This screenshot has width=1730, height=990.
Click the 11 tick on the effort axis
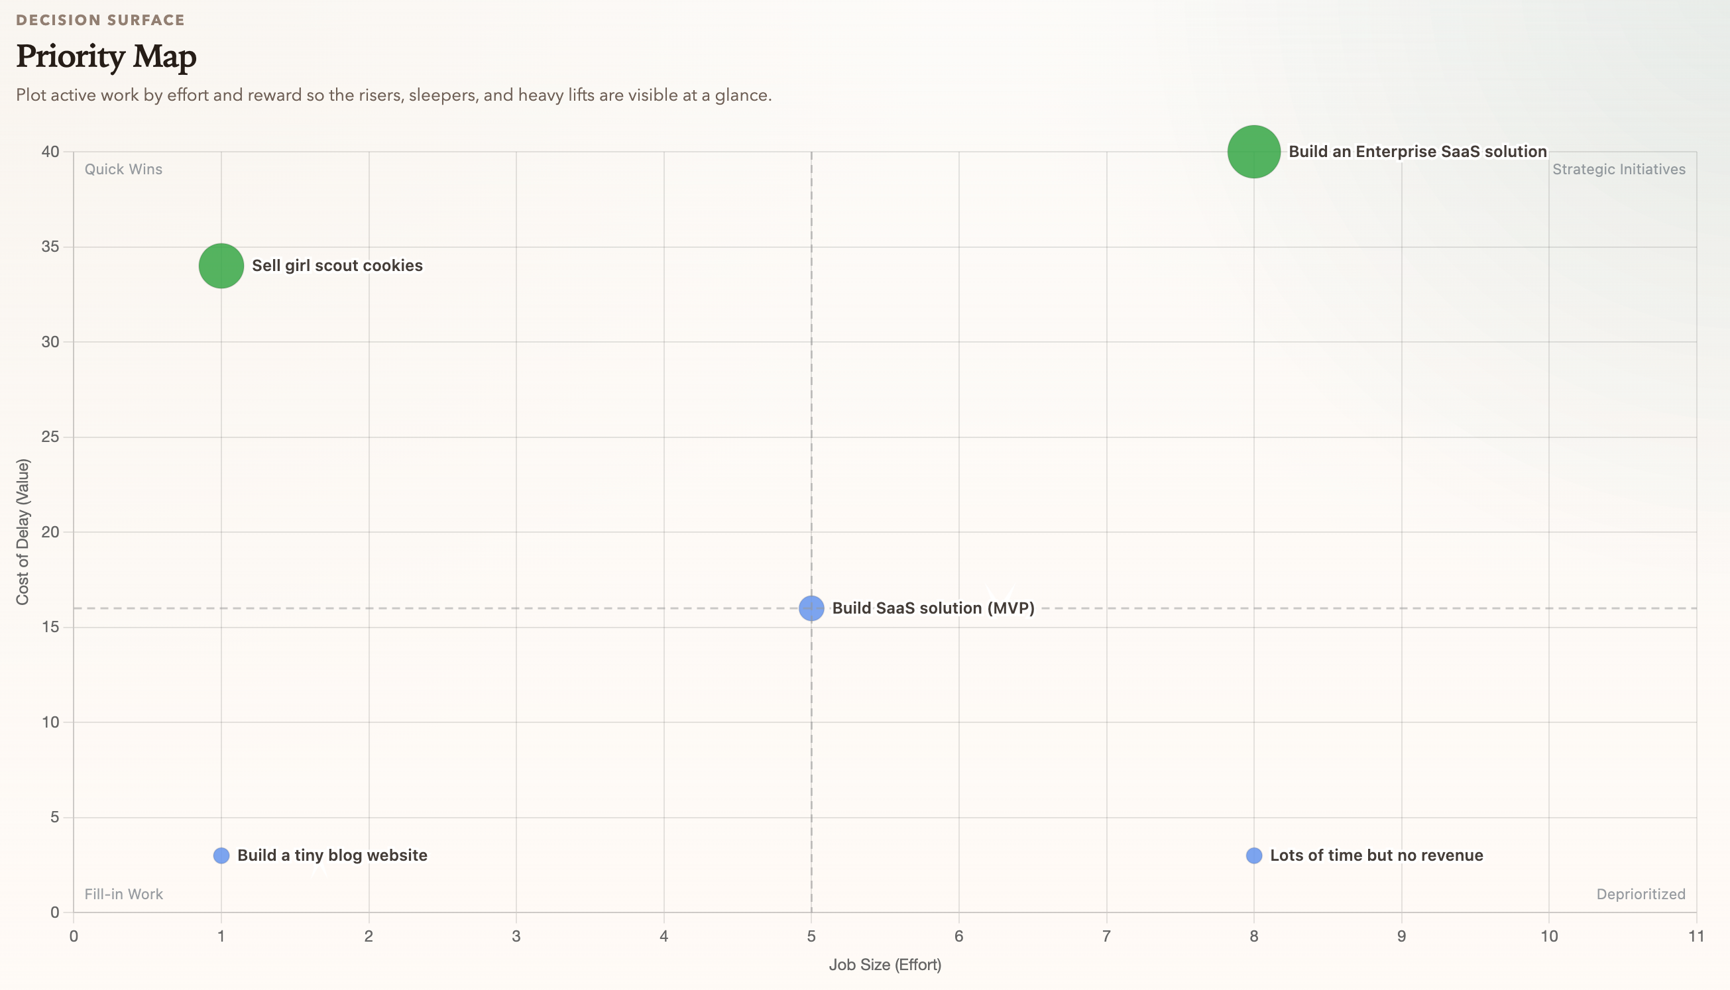[1696, 936]
